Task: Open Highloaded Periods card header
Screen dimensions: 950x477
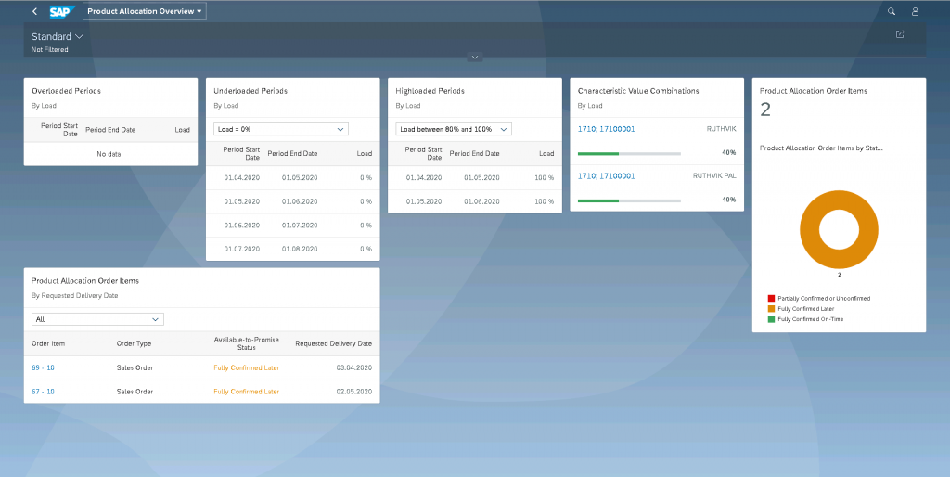Action: pos(474,97)
